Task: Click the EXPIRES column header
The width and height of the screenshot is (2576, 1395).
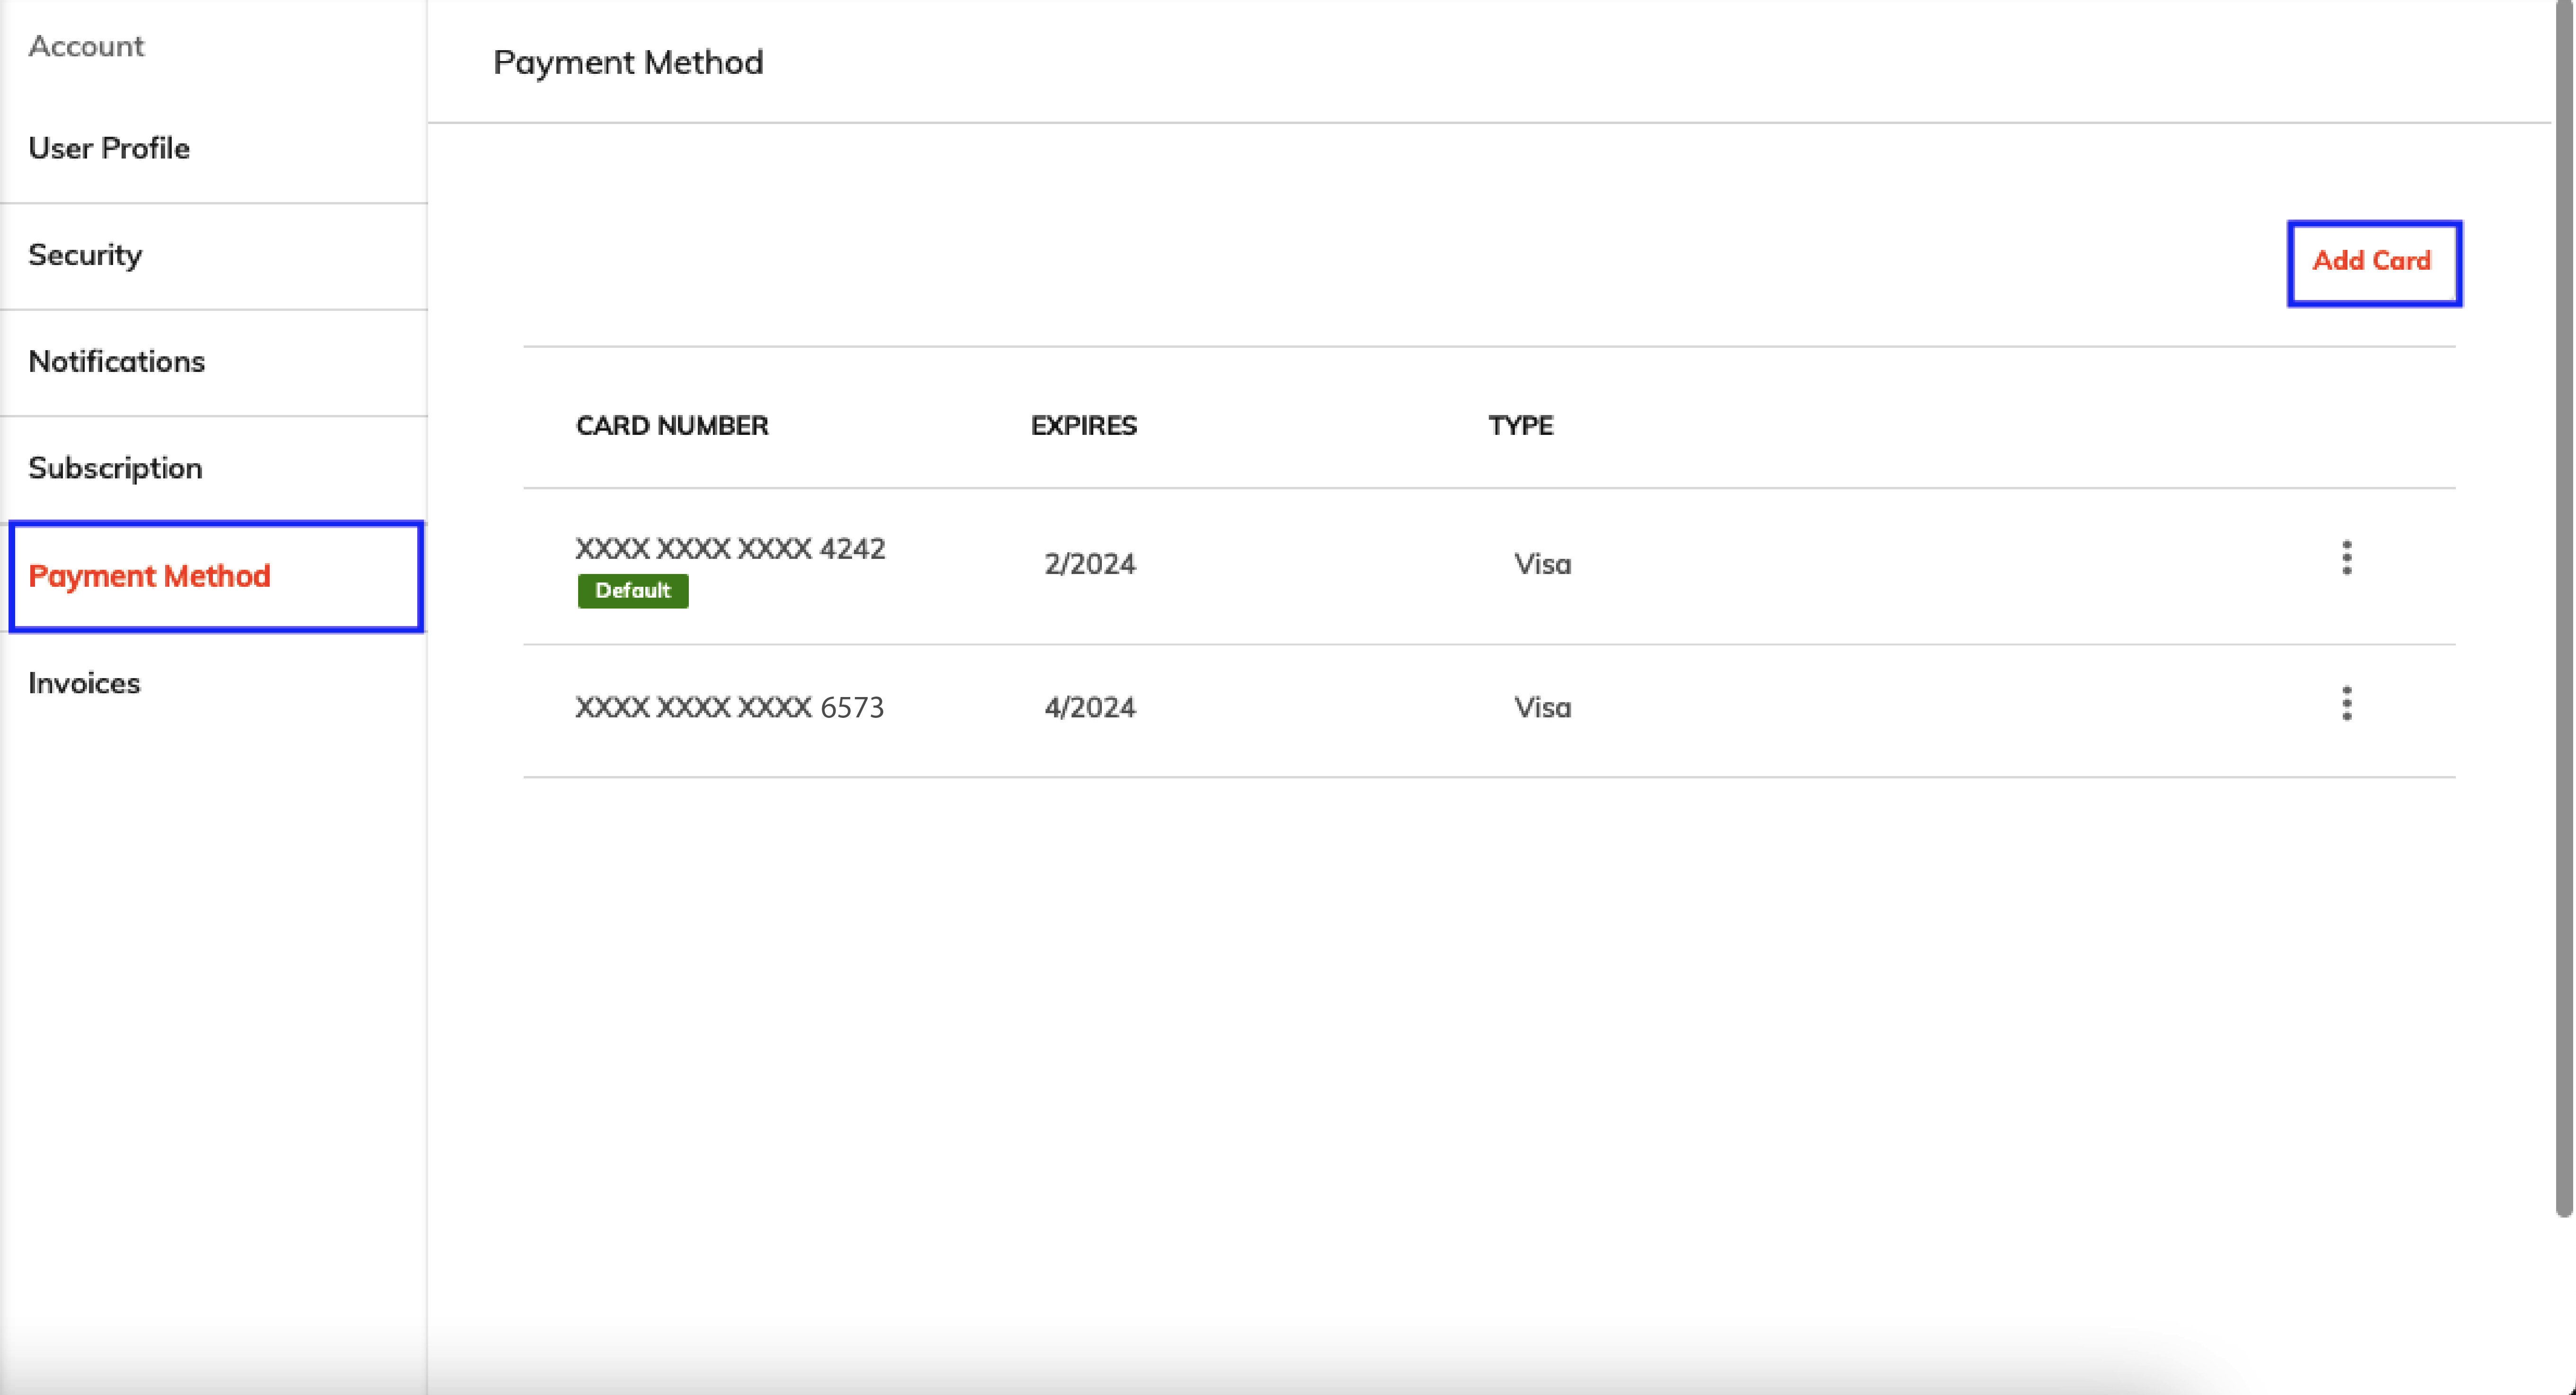Action: coord(1084,426)
